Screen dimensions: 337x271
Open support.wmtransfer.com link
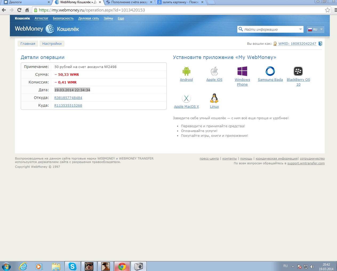point(306,163)
